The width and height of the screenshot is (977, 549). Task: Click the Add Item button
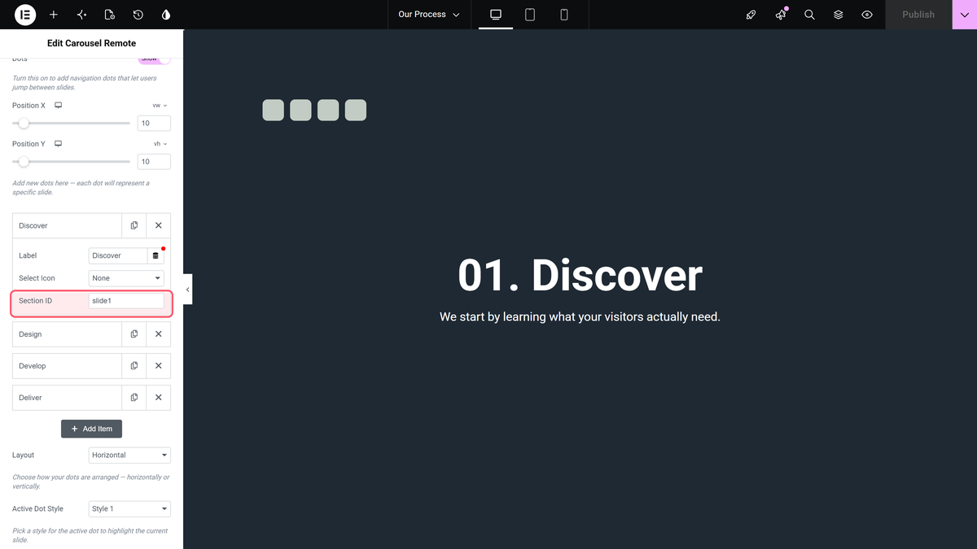[91, 429]
